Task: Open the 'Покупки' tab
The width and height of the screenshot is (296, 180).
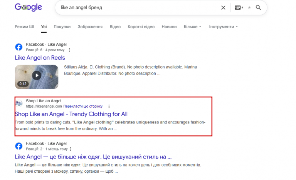Action: (62, 27)
